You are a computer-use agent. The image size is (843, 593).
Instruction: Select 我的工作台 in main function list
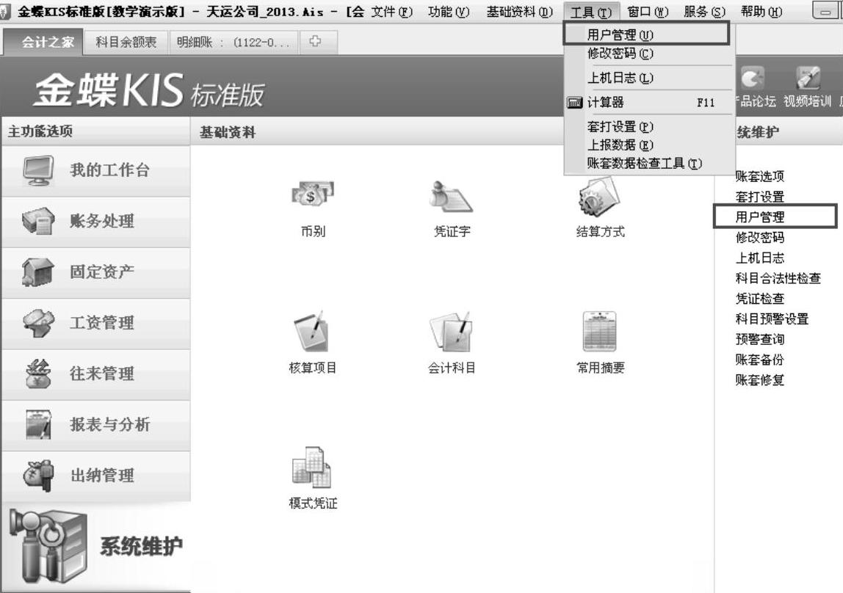(95, 171)
